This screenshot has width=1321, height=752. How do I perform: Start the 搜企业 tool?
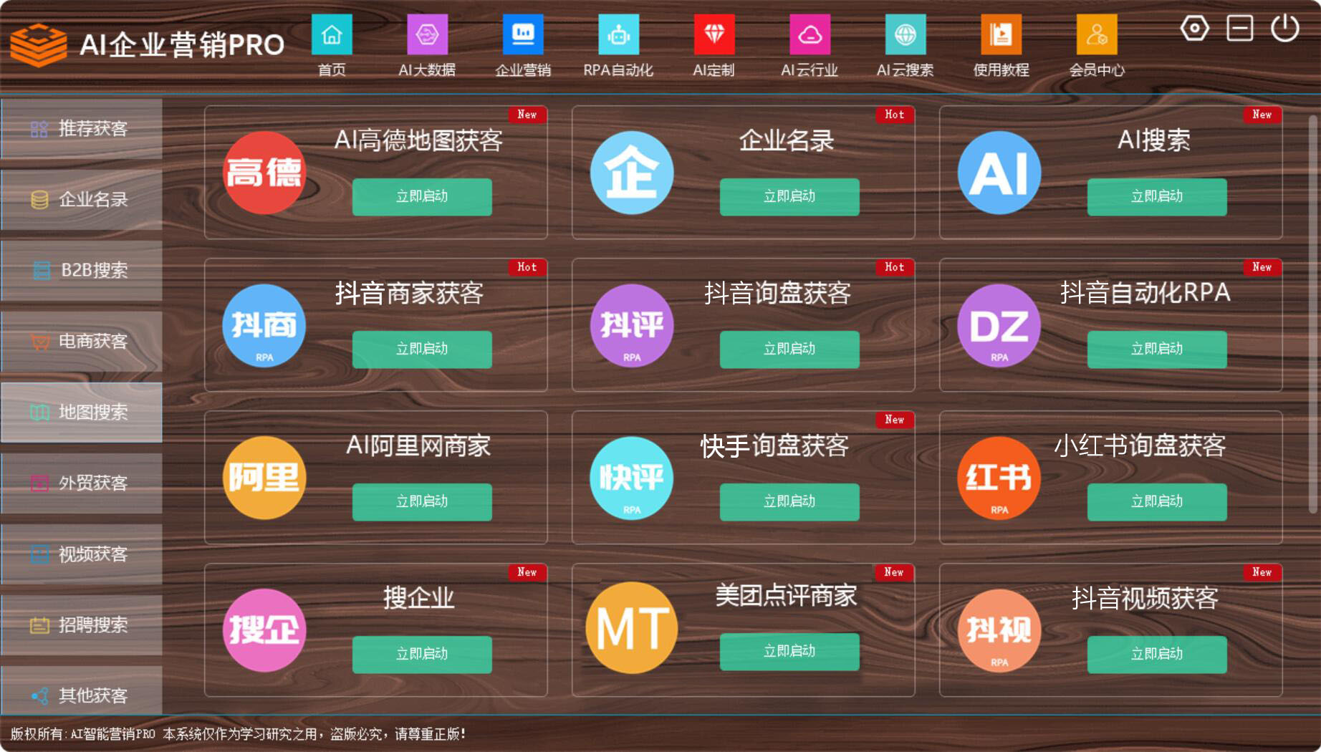click(x=422, y=655)
